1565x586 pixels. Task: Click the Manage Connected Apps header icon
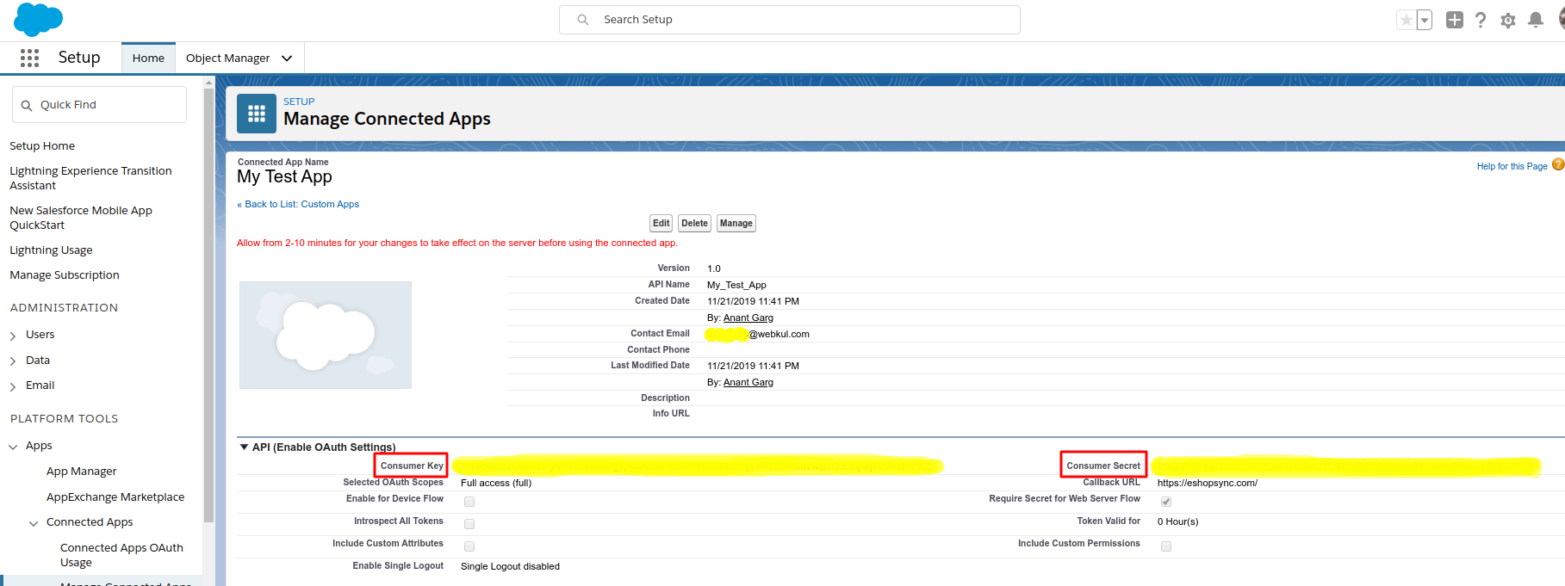(x=257, y=114)
